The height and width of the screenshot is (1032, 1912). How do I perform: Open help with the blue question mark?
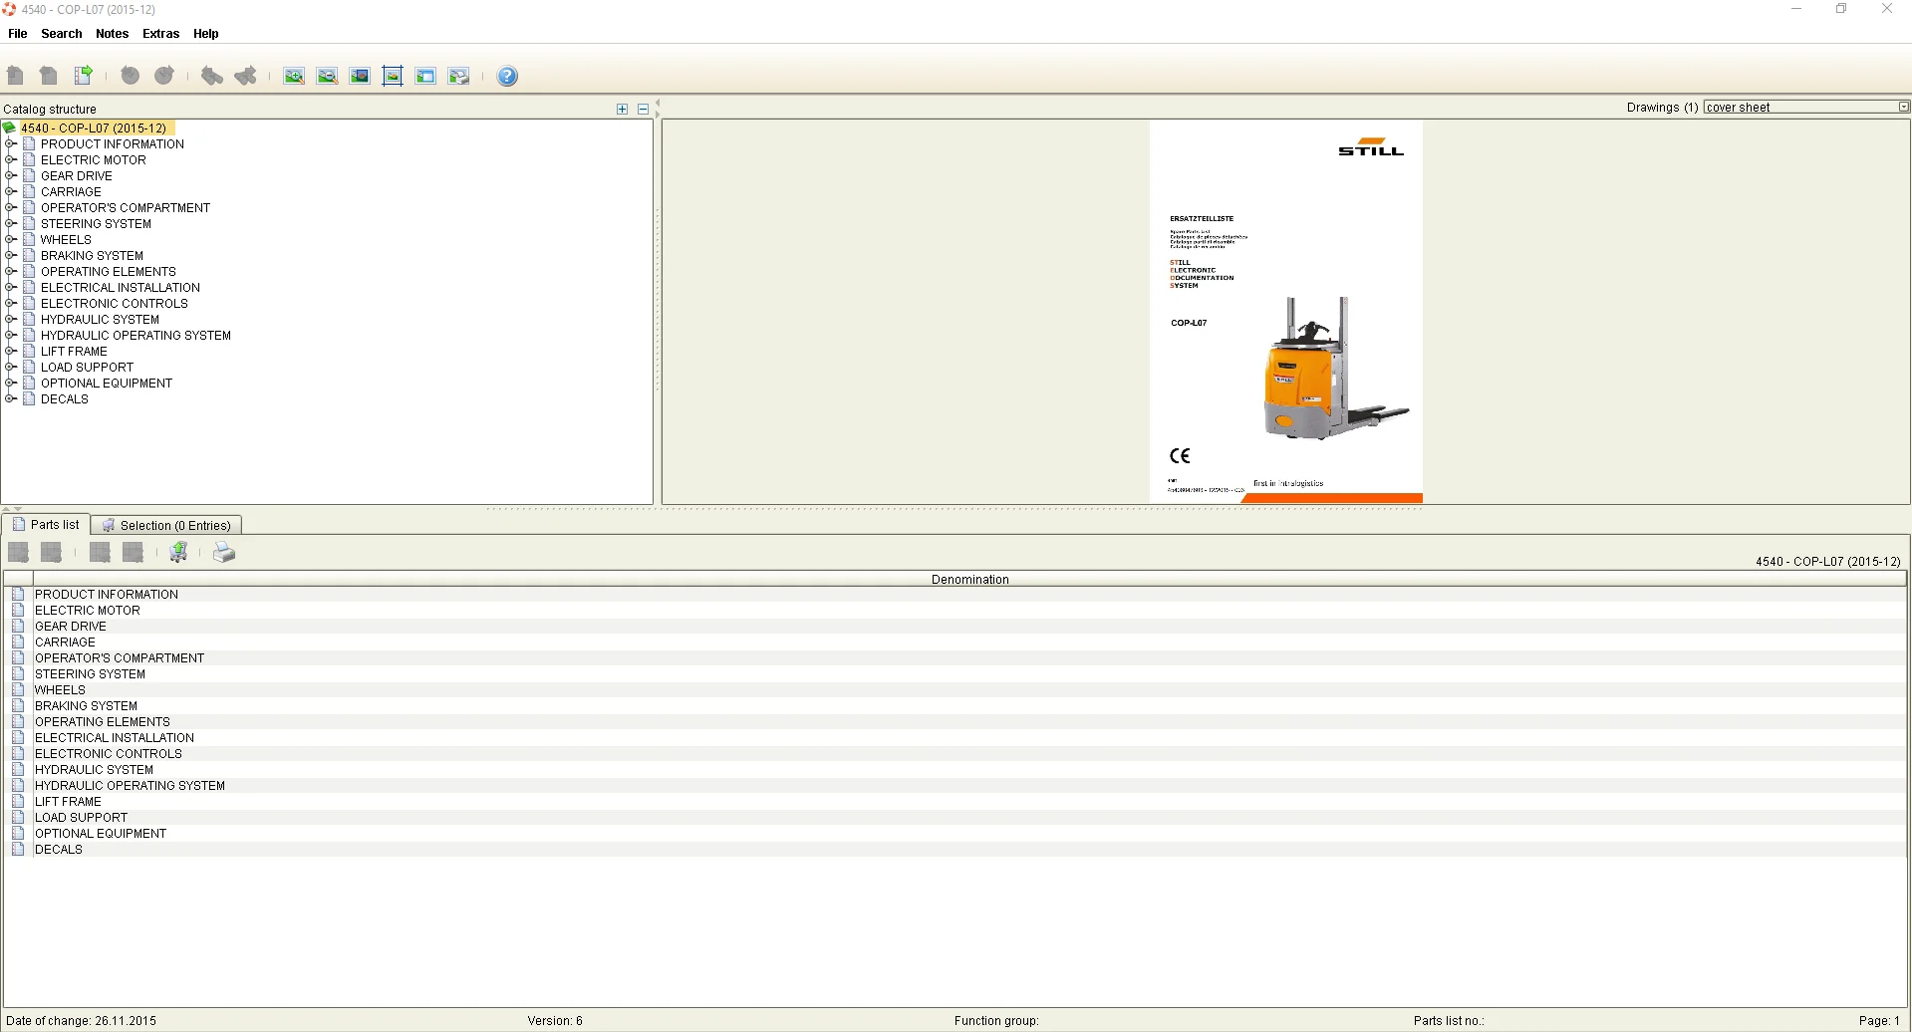tap(507, 76)
